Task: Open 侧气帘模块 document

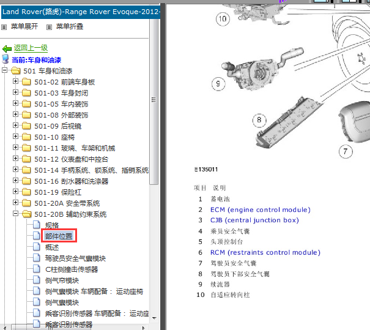Action: pos(62,280)
